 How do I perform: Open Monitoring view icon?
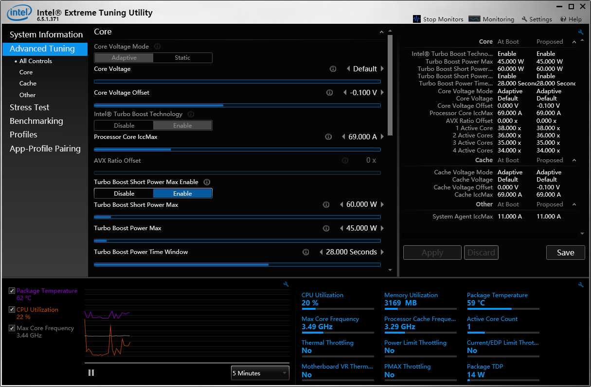coord(474,19)
